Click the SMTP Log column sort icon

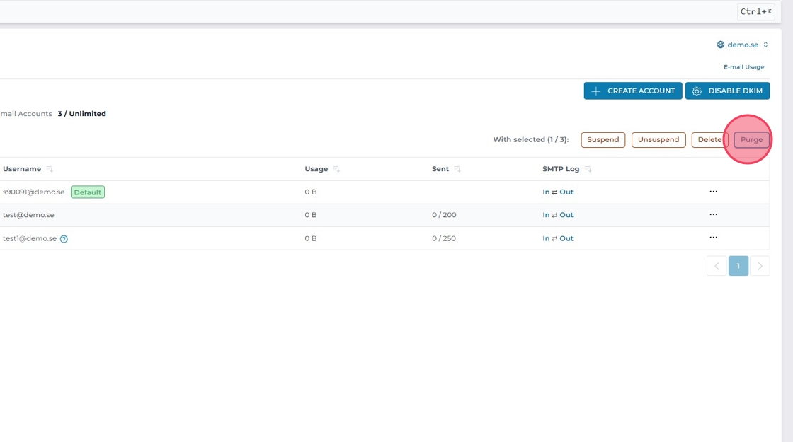588,170
